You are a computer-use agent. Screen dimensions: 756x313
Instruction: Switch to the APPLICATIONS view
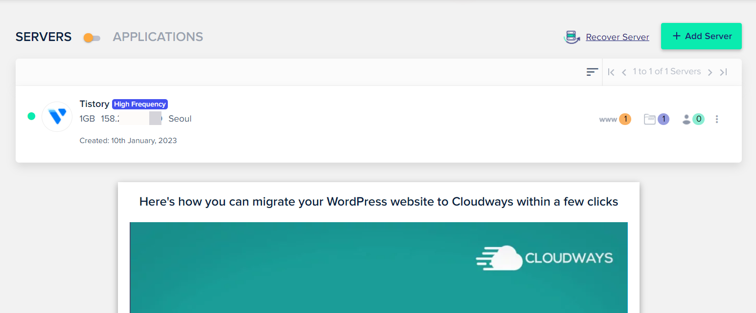pyautogui.click(x=158, y=37)
